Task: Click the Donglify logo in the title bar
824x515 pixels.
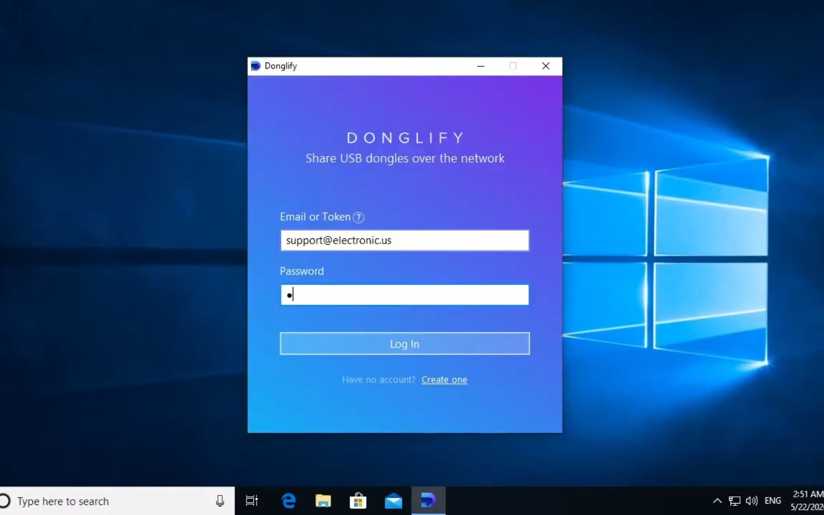Action: point(256,66)
